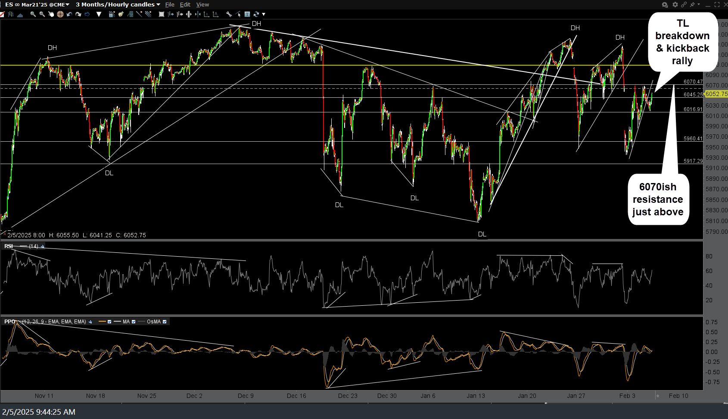This screenshot has width=728, height=419.
Task: Open PPO settings via its wrench icon
Action: [x=90, y=322]
